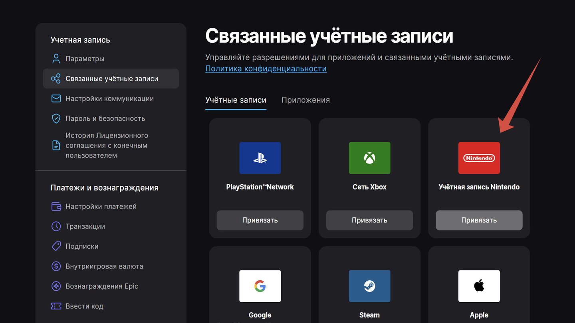Open История Лицензионного соглашения с конечным пользователем
This screenshot has height=323, width=575.
click(x=111, y=146)
